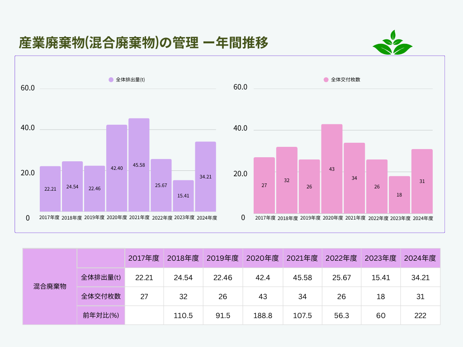Click the pink bar labeled 18
Viewport: 463px width, 347px height.
399,194
